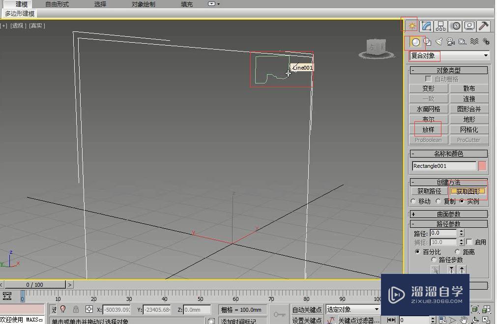Open the mini curve editor timeline icon

(x=7, y=296)
